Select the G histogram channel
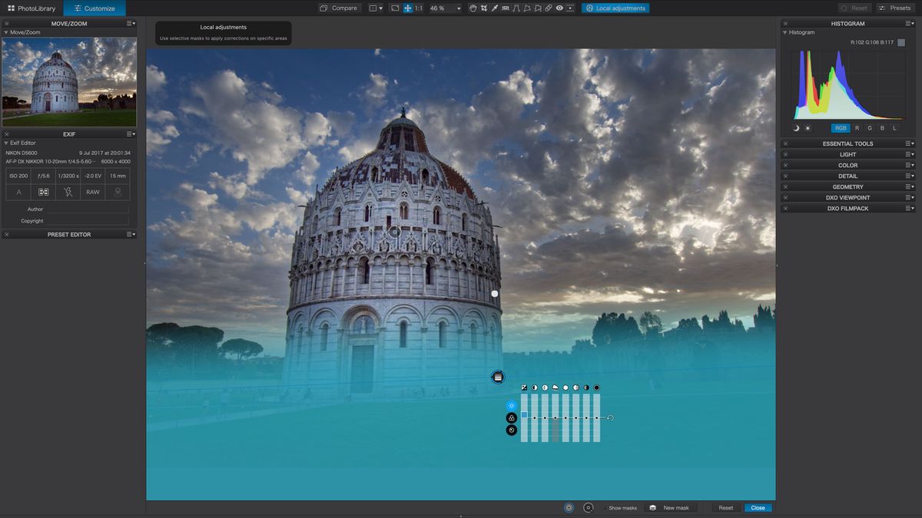This screenshot has width=922, height=518. [x=870, y=128]
